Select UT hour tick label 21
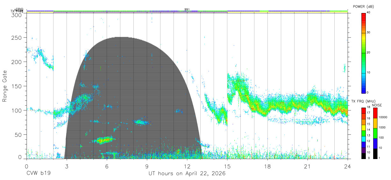The height and width of the screenshot is (180, 391). point(307,166)
